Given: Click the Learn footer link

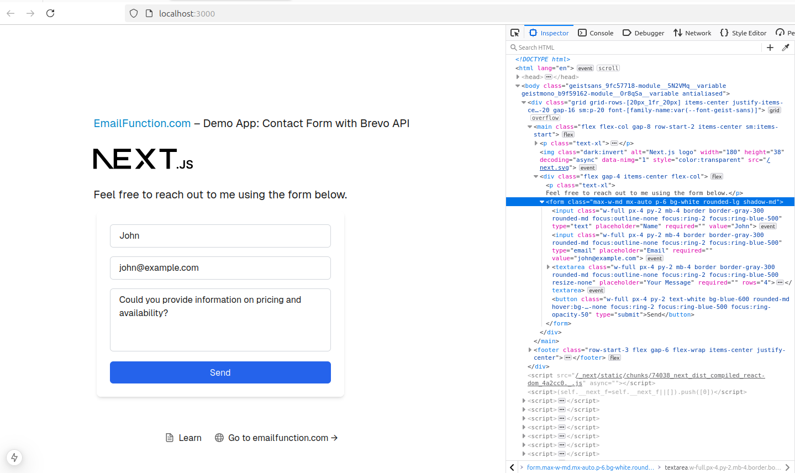Looking at the screenshot, I should point(183,438).
